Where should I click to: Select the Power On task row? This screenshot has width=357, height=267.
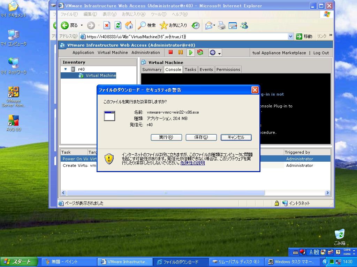(195, 159)
